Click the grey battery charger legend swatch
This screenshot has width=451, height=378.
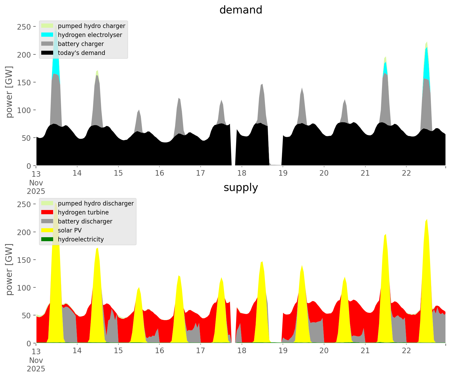pos(47,44)
